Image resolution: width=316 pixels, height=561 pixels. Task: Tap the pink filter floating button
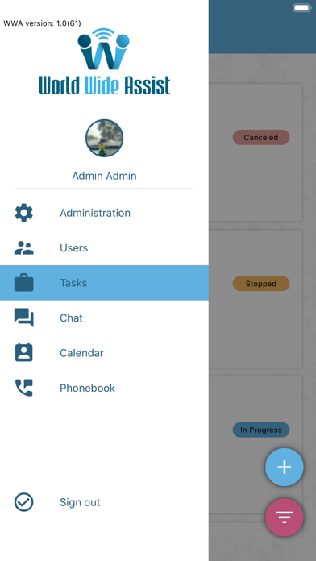tap(285, 517)
